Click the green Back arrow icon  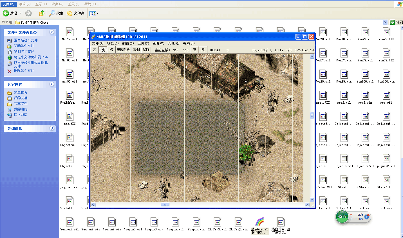(x=6, y=13)
